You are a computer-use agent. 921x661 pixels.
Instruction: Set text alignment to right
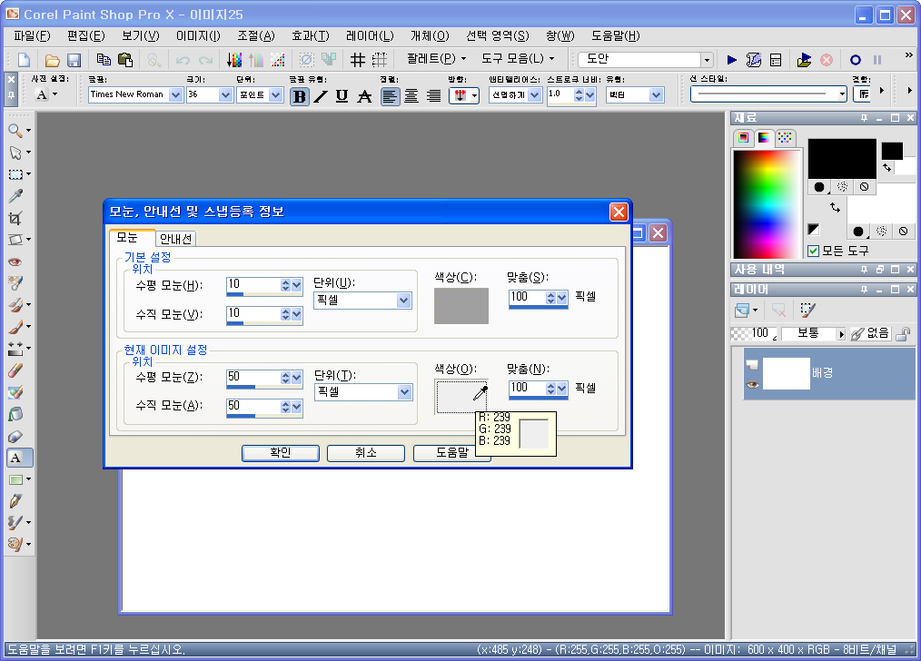(x=434, y=95)
